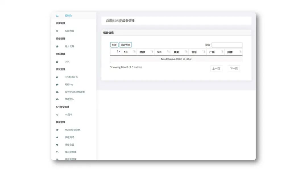Screen dimensions: 307x172
Task: Focus the 搜索 search input field
Action: [227, 45]
